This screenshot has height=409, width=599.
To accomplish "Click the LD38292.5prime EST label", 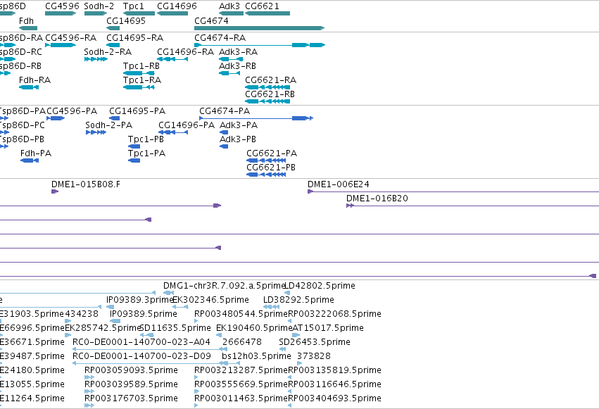I will point(298,300).
